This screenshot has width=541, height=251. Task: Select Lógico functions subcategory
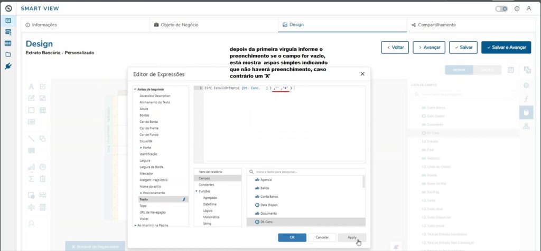pos(208,210)
